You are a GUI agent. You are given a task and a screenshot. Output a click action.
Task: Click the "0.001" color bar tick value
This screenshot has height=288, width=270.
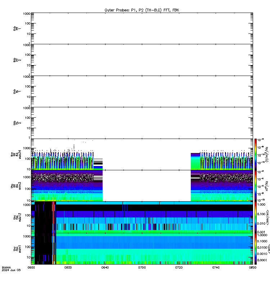(261, 232)
